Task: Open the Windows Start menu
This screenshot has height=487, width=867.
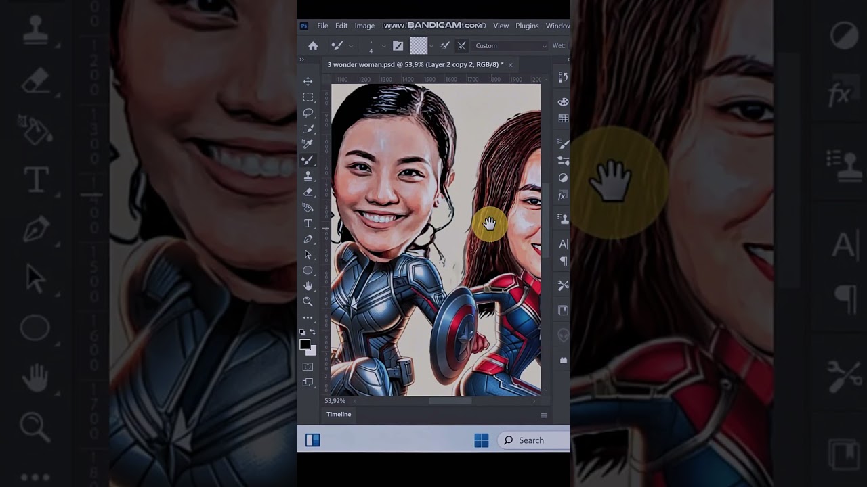Action: tap(481, 440)
